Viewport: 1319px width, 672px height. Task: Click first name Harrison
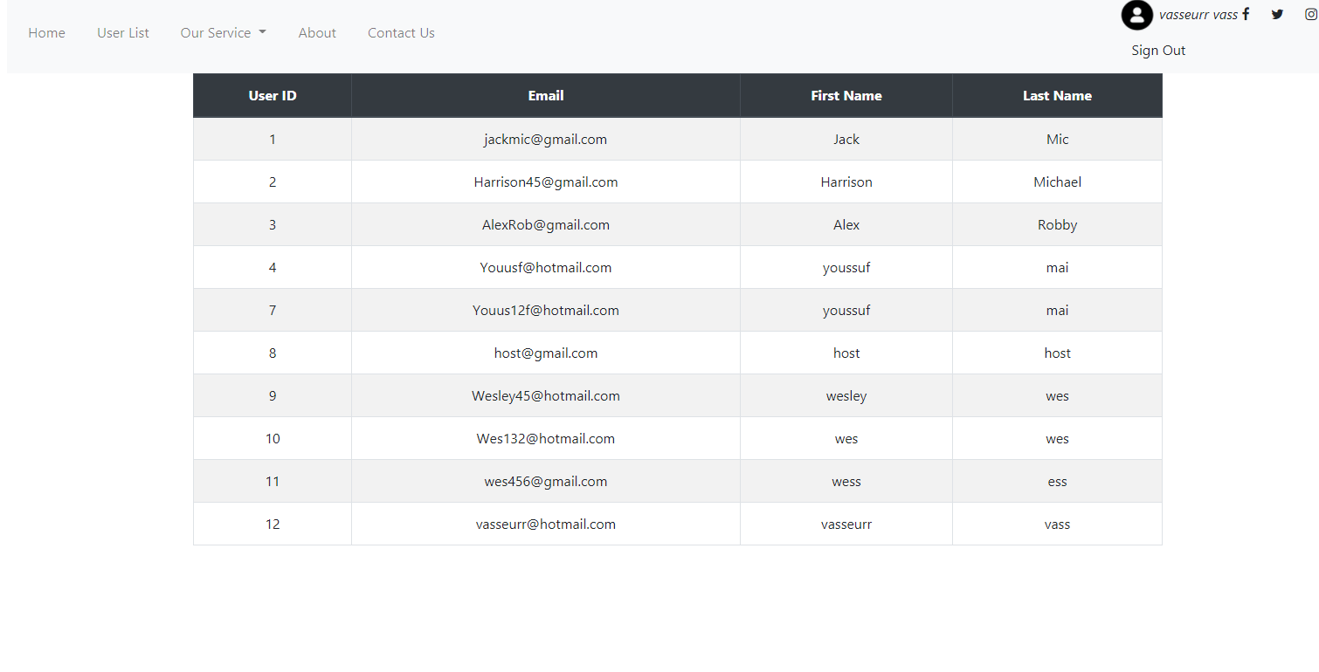tap(846, 182)
